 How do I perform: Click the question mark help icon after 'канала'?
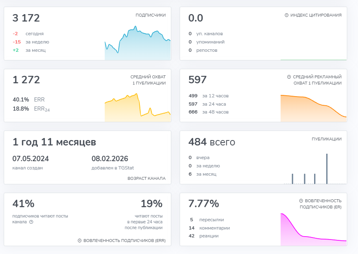[31, 222]
